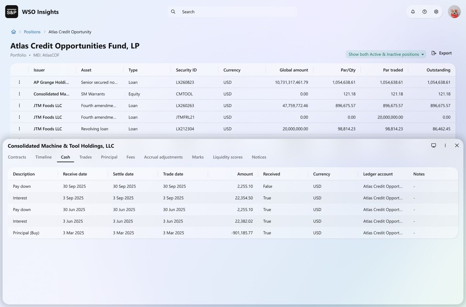Click global amount 47,759,772.46

pos(295,106)
